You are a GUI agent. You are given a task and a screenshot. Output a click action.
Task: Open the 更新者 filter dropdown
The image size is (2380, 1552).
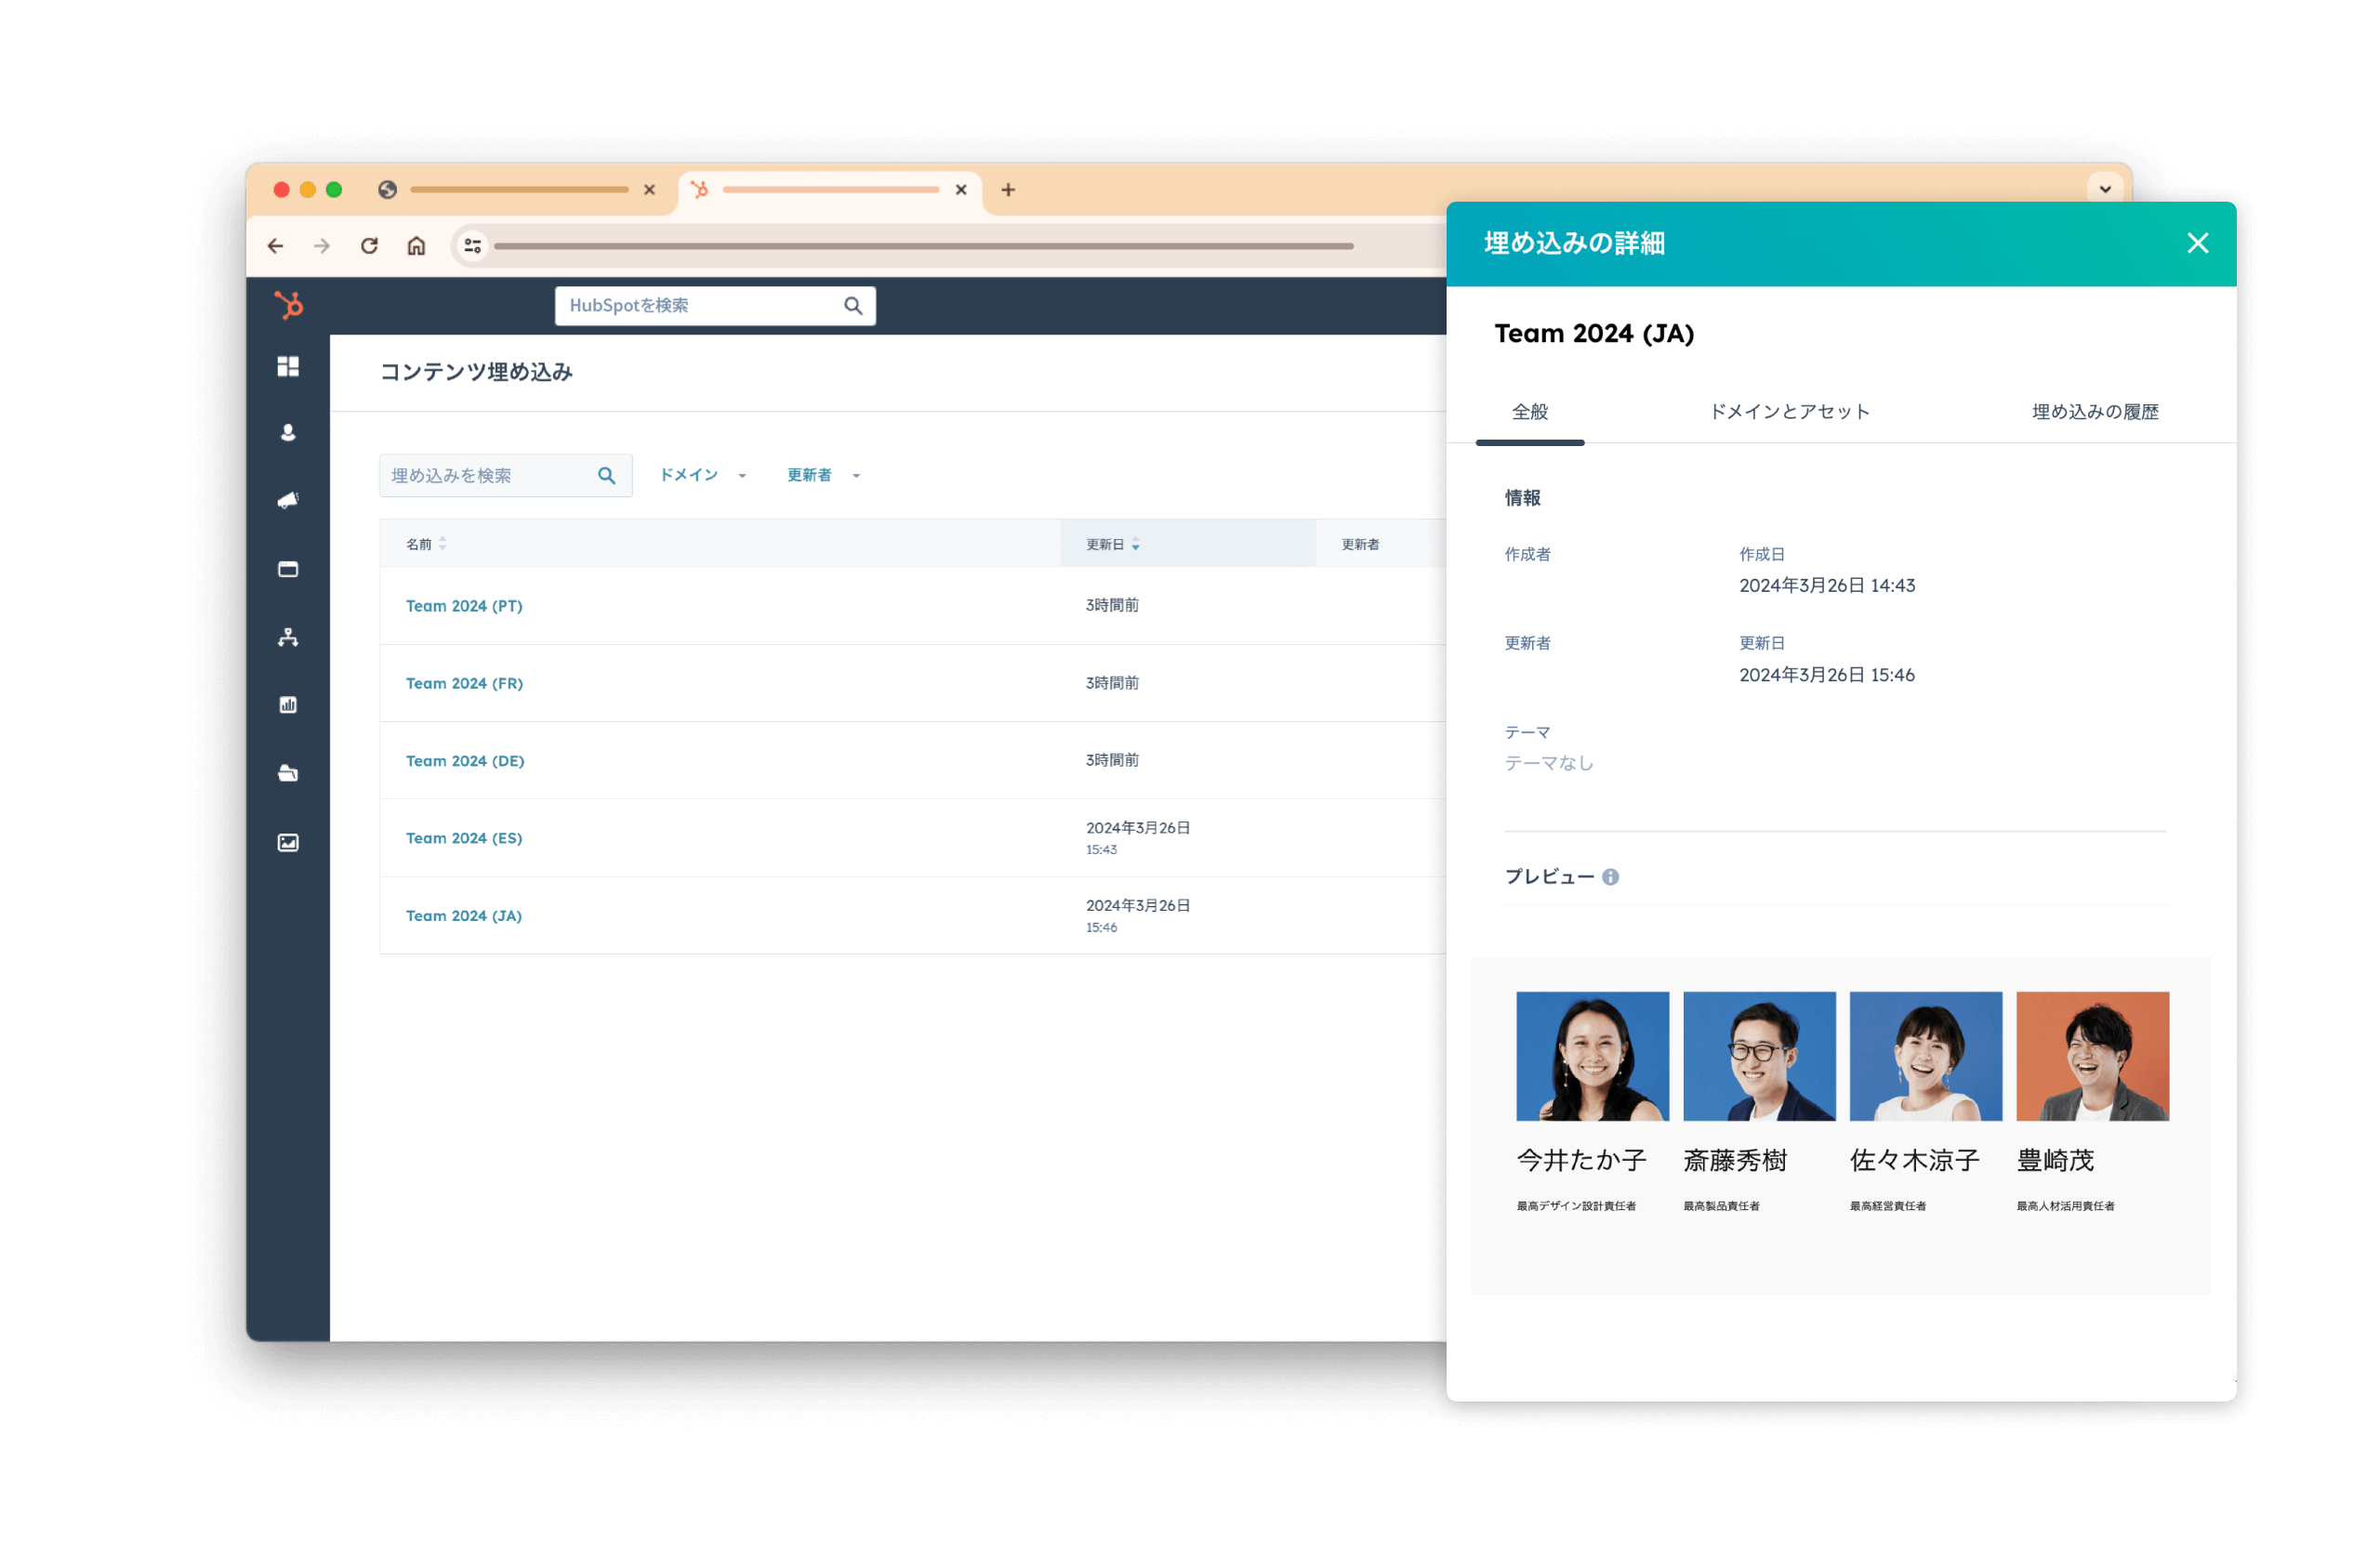pos(824,476)
